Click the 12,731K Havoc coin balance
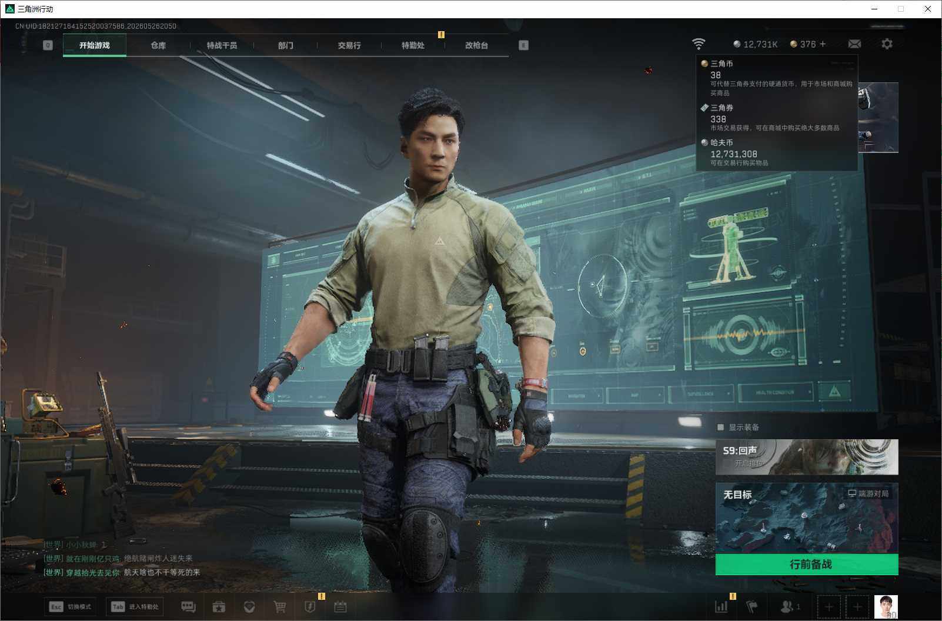Viewport: 942px width, 621px height. point(756,44)
